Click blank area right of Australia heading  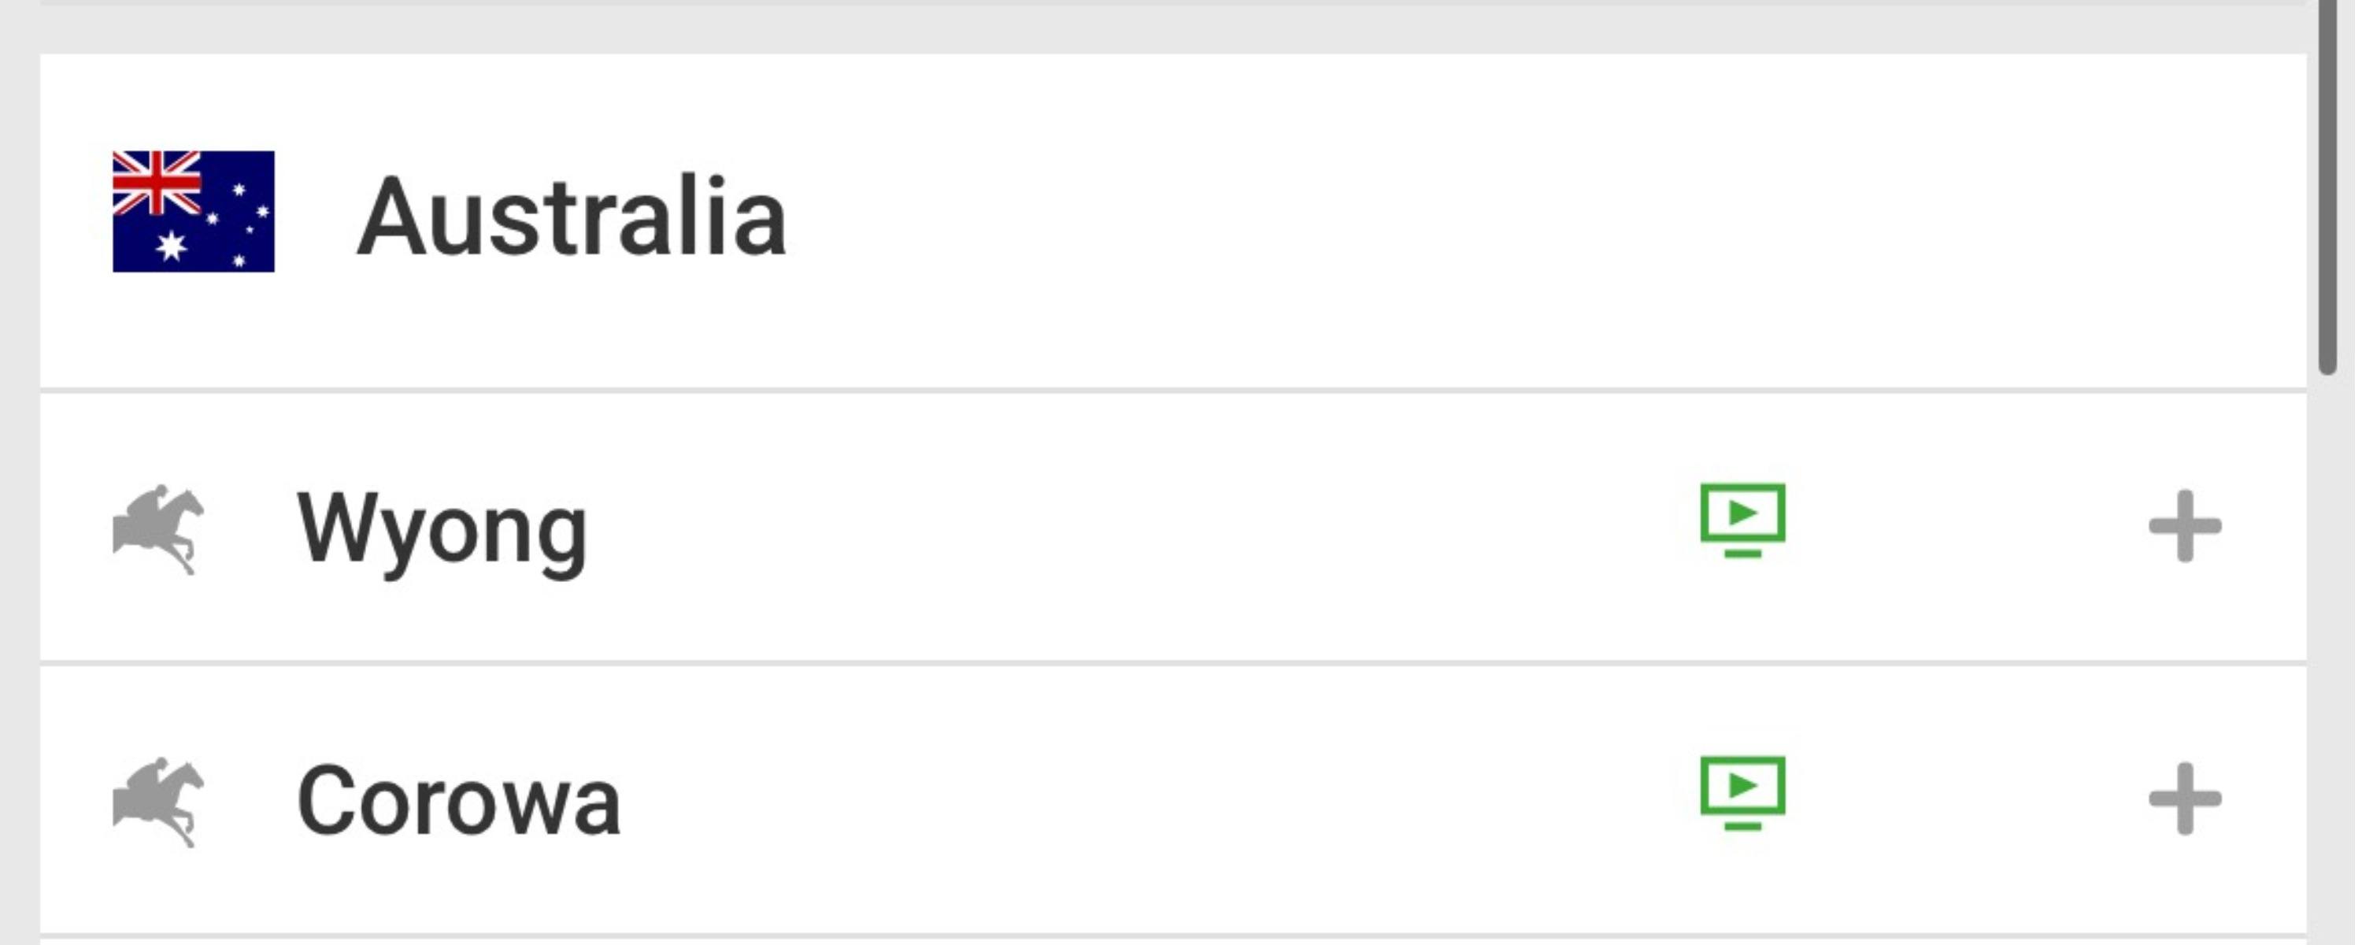tap(1467, 217)
